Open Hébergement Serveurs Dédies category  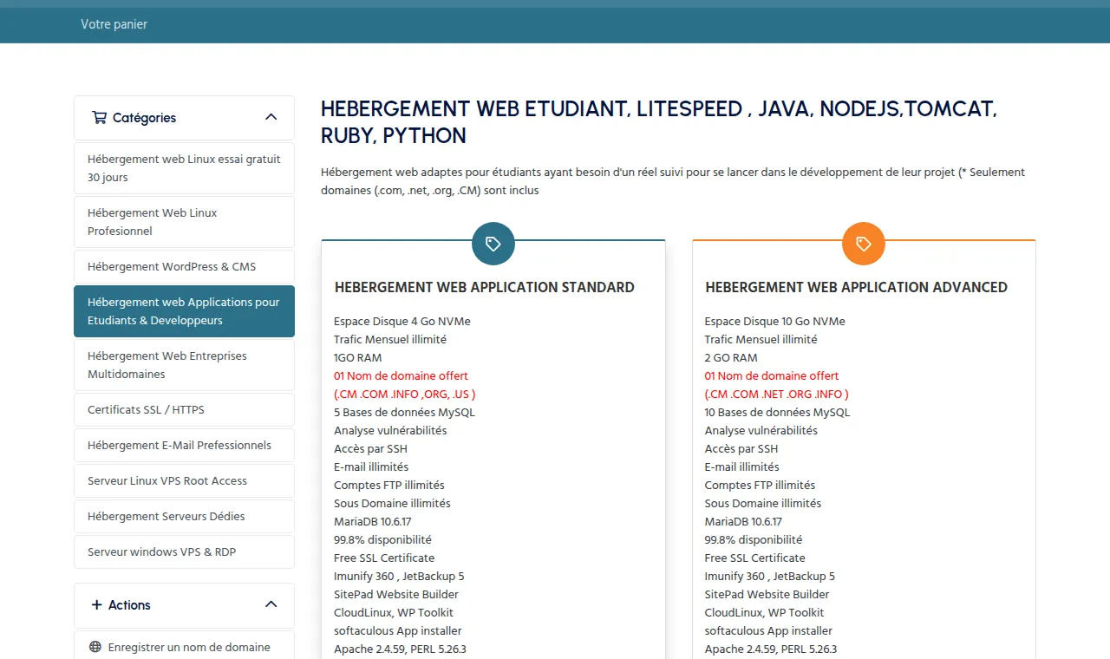tap(184, 517)
